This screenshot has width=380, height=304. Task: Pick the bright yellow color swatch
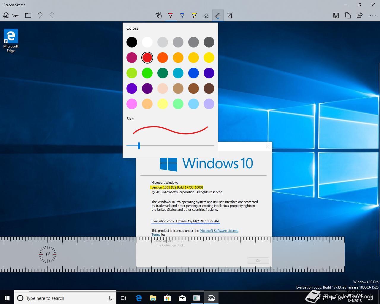[209, 58]
